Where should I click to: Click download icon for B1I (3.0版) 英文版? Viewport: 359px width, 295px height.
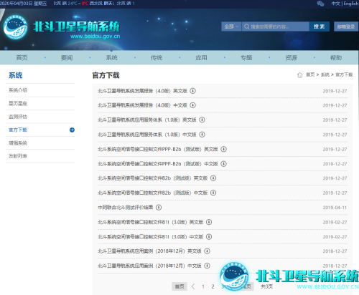pos(209,222)
